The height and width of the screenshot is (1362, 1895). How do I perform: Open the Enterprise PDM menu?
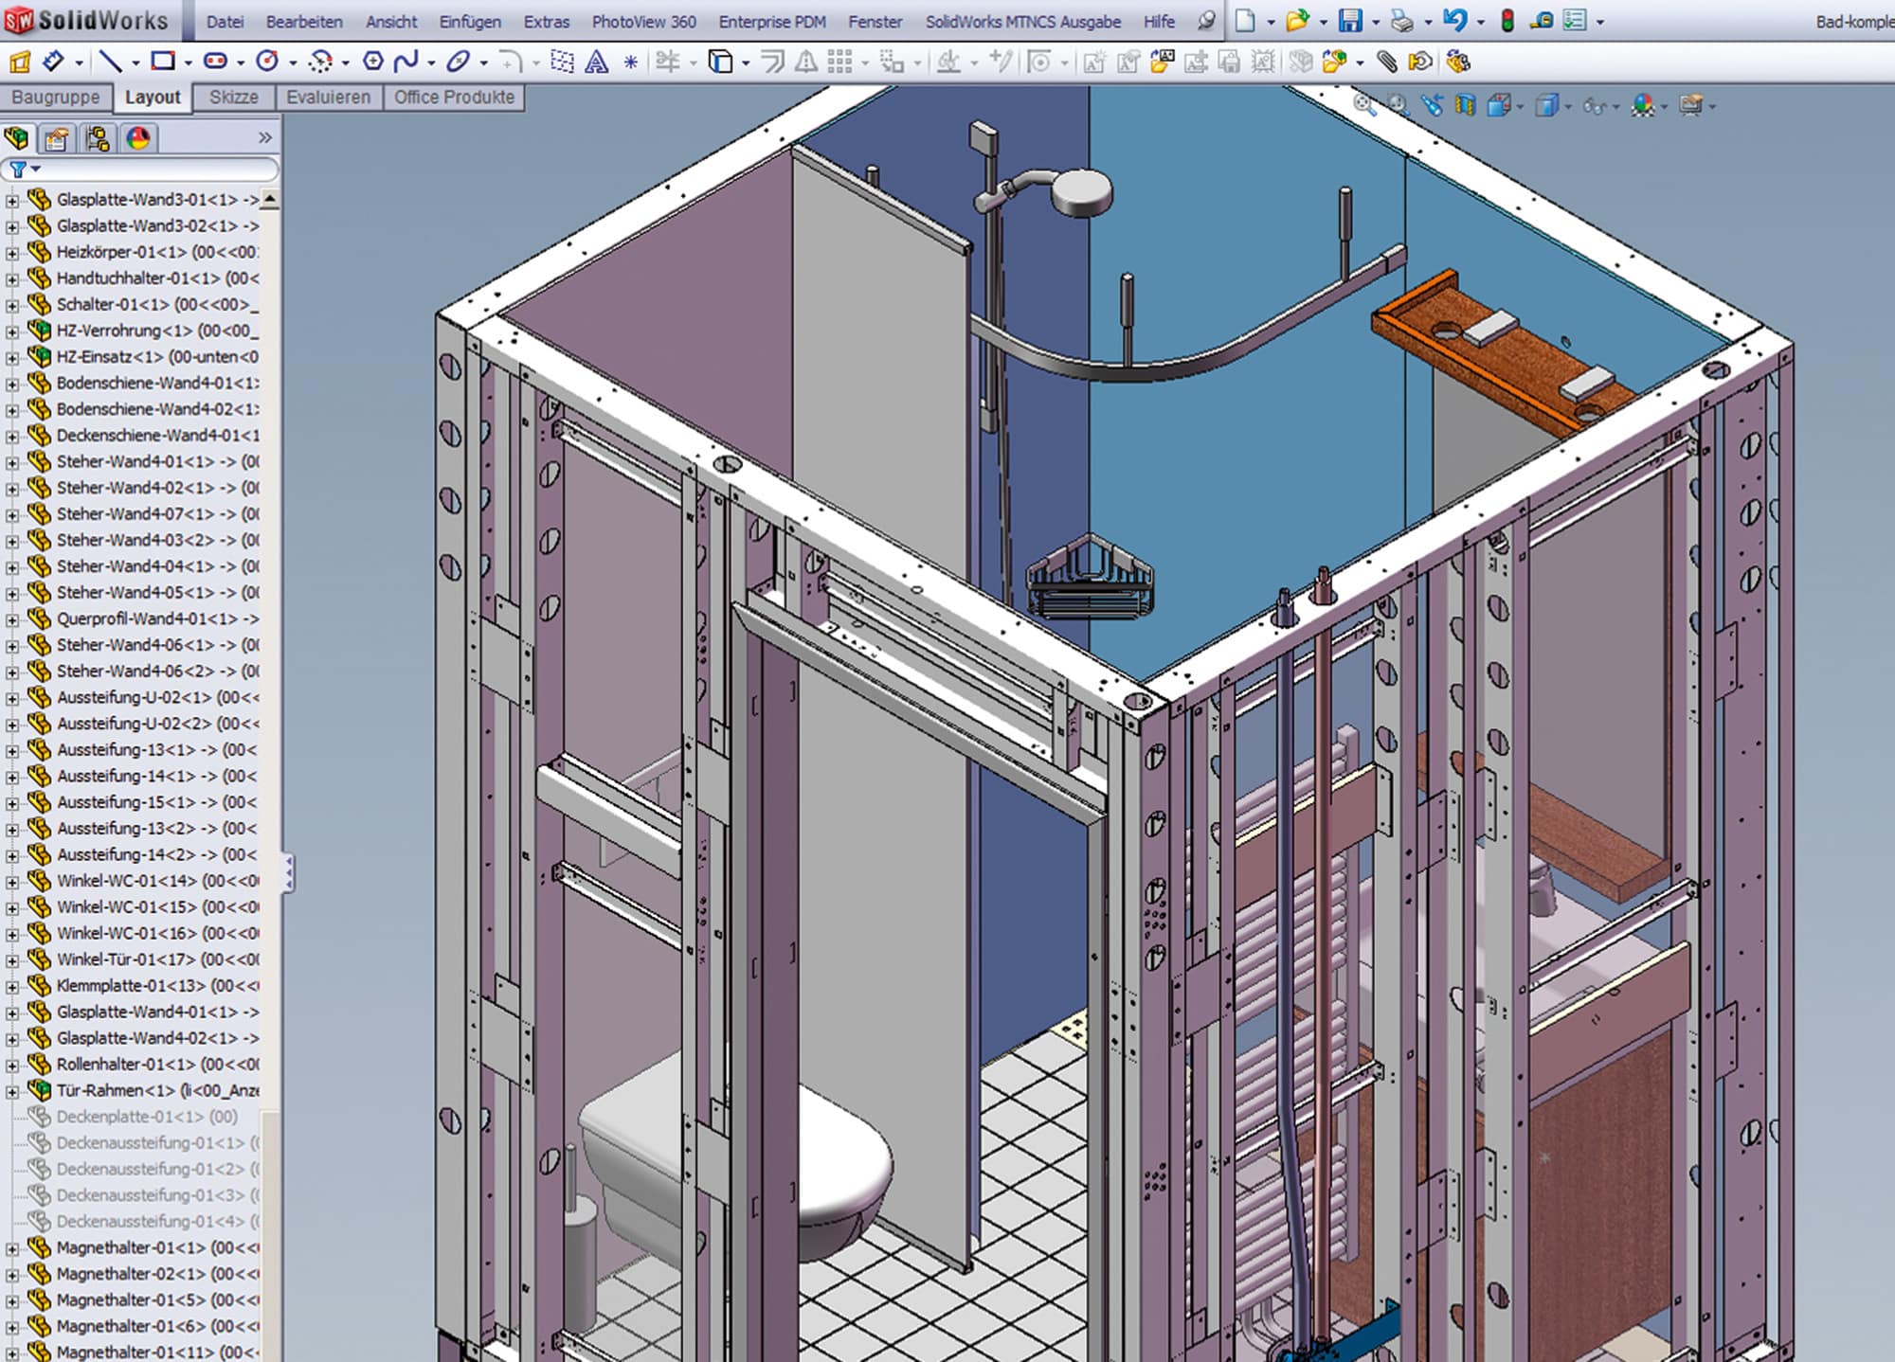[x=772, y=21]
